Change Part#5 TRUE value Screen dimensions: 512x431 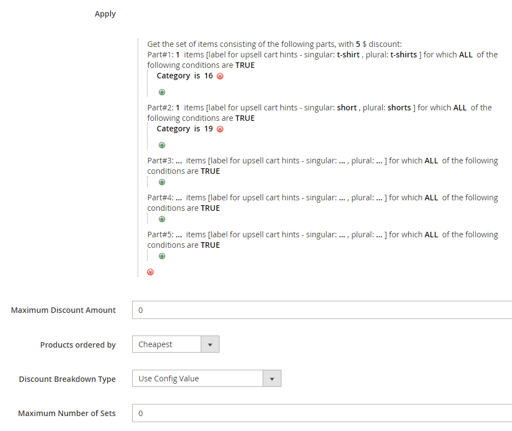[210, 245]
